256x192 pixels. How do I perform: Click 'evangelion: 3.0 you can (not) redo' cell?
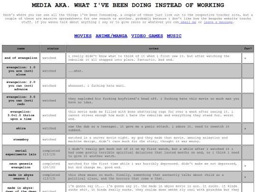pyautogui.click(x=21, y=101)
